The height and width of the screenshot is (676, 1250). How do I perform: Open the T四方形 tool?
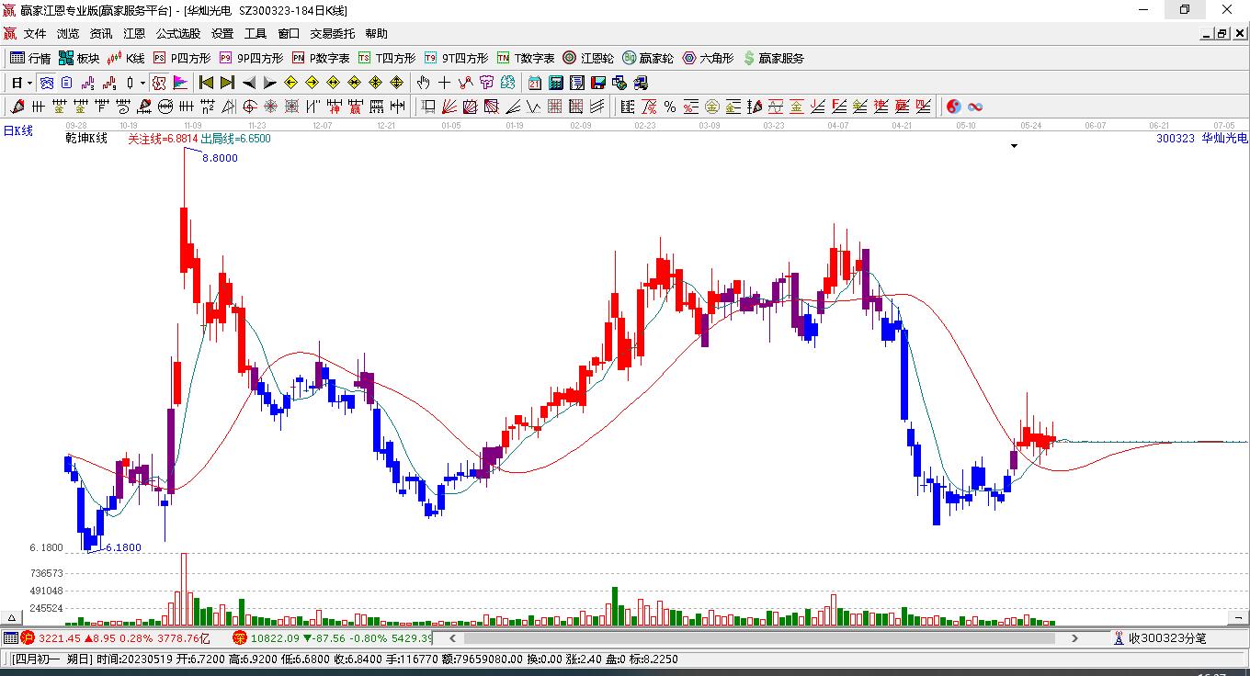coord(387,58)
